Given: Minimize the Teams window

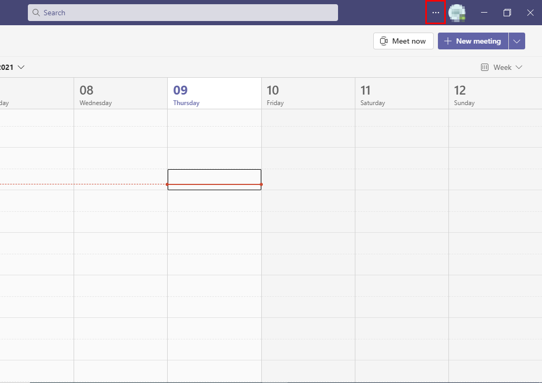Looking at the screenshot, I should pos(484,13).
